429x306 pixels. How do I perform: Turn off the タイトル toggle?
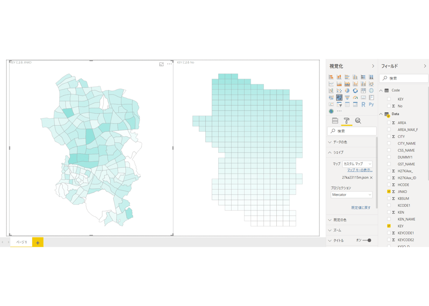[x=367, y=241]
